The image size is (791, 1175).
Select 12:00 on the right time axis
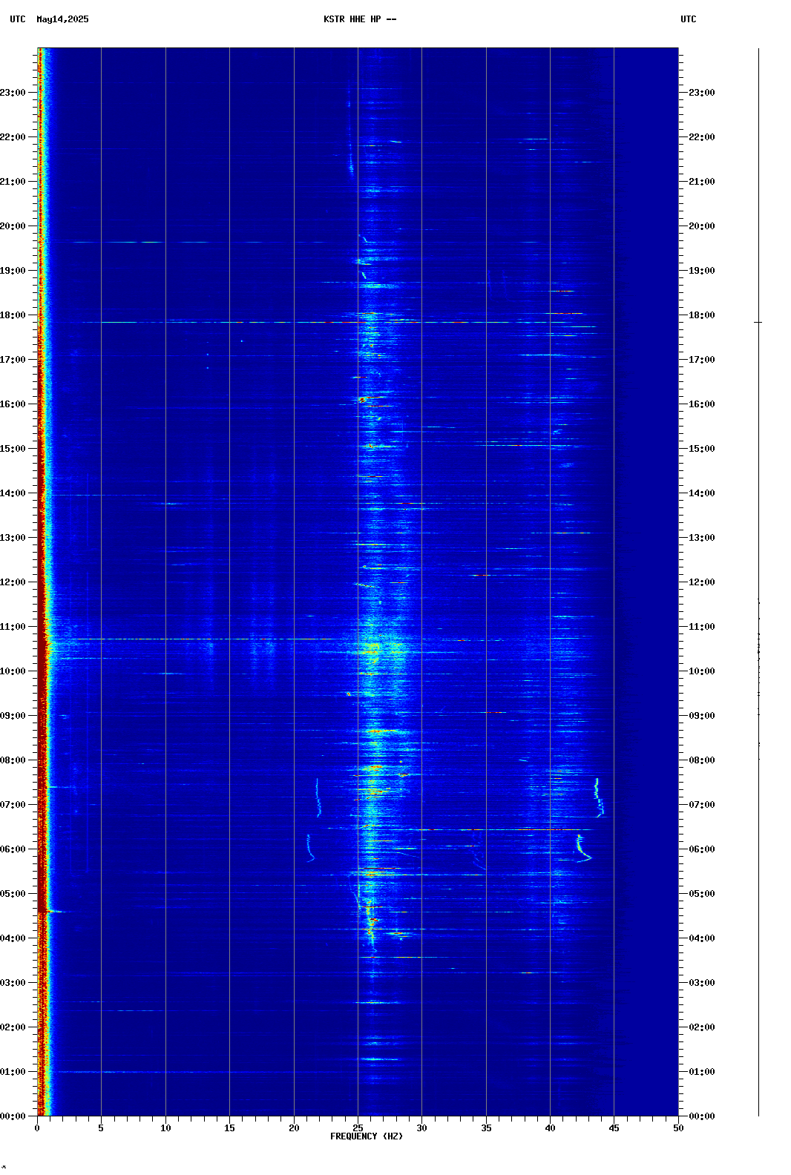[x=702, y=582]
